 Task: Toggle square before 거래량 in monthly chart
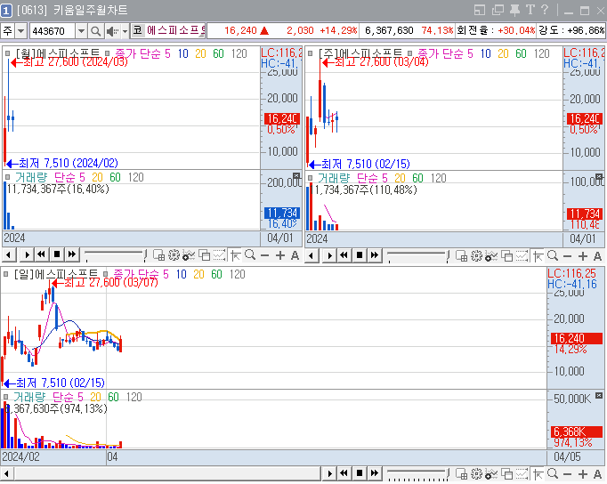tap(7, 177)
